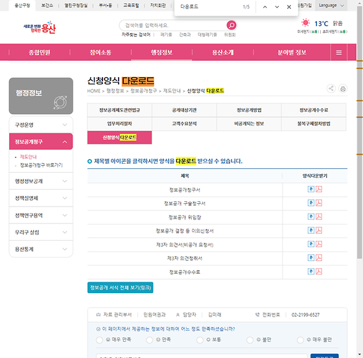Open 열린구청장실 top bar link

click(x=76, y=6)
